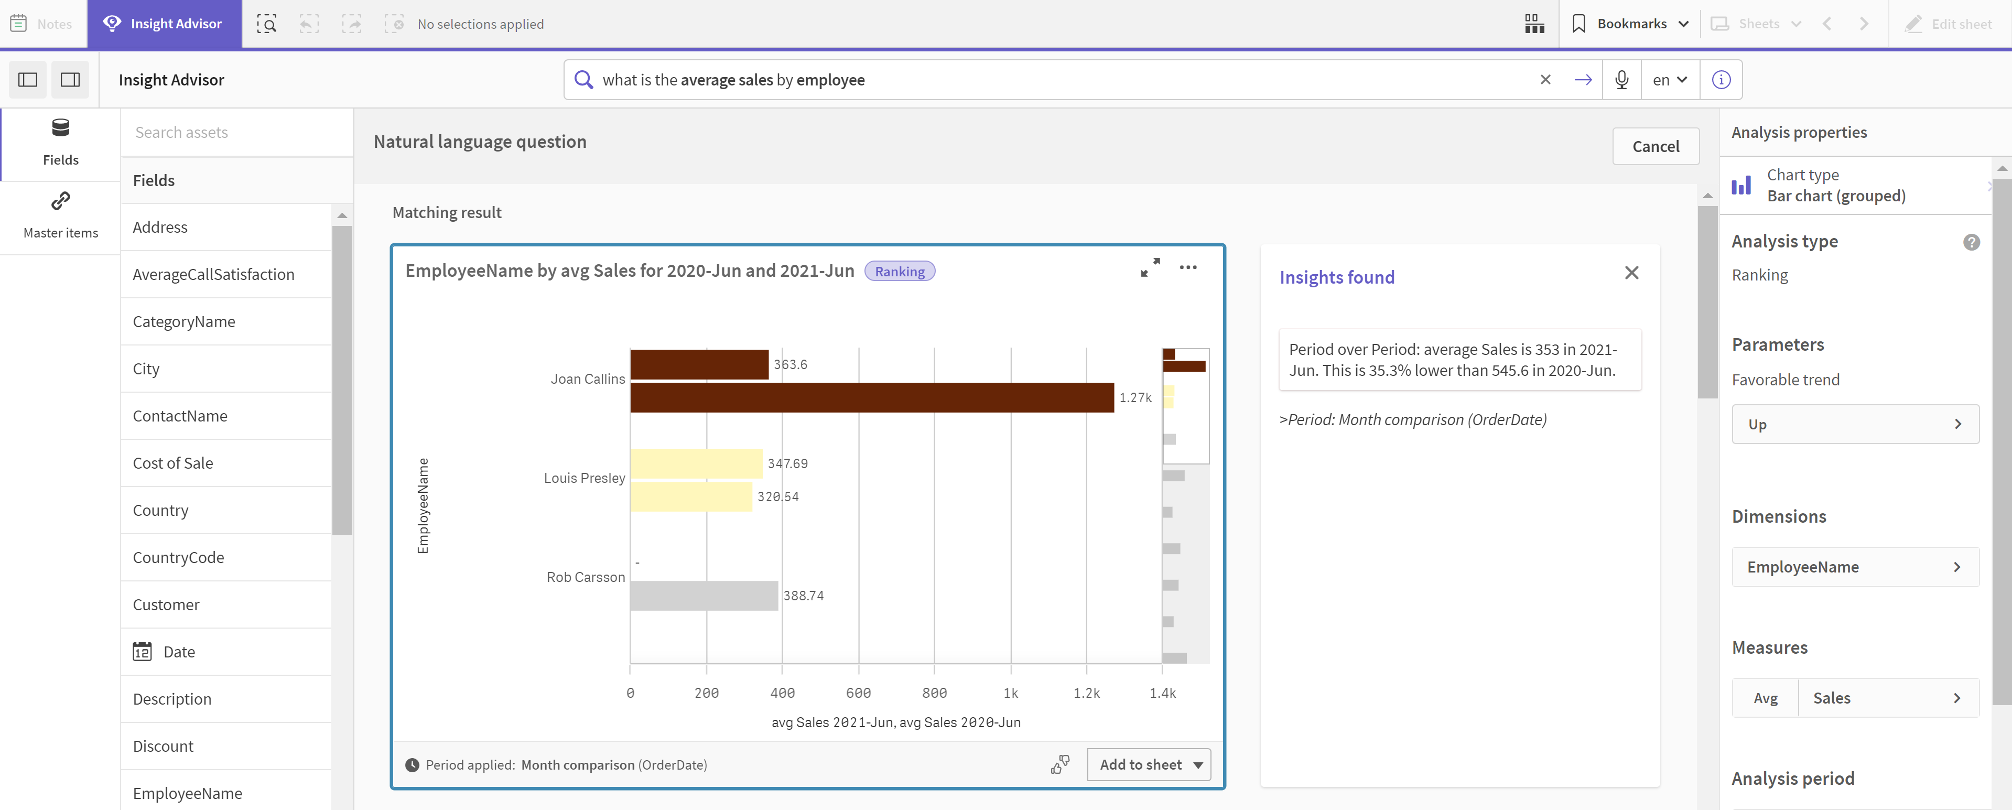The height and width of the screenshot is (810, 2012).
Task: Open the Bookmarks dropdown menu
Action: coord(1627,23)
